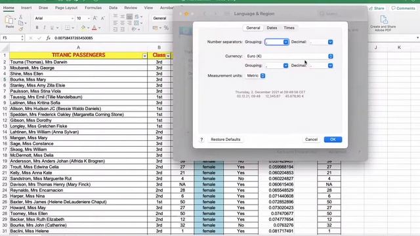Apply the red font color
The image size is (420, 236).
[94, 28]
